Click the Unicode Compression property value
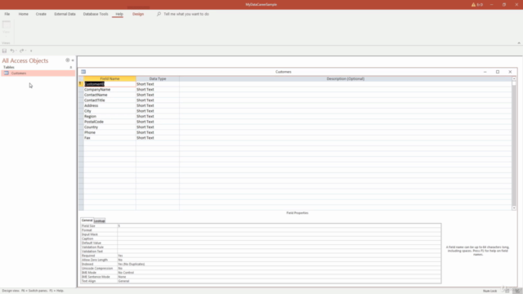523x294 pixels. coord(279,269)
